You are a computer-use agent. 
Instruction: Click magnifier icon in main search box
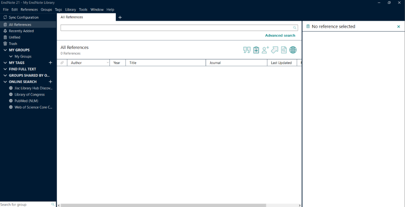tap(295, 28)
